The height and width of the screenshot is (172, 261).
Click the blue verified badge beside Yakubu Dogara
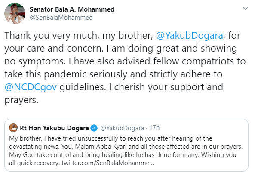click(x=94, y=128)
